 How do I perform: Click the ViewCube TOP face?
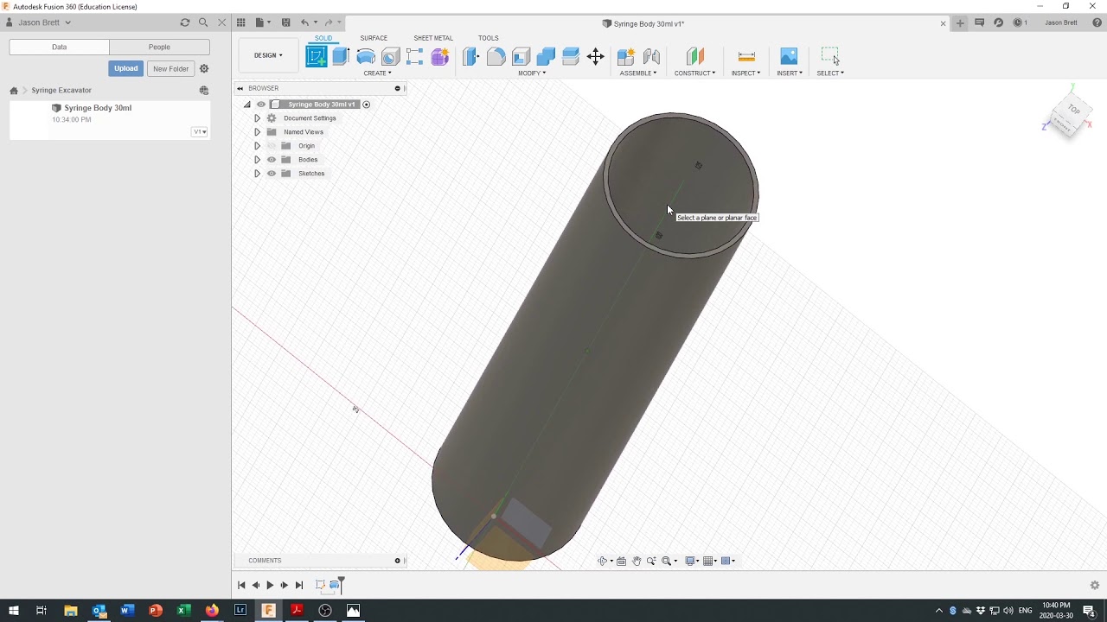click(x=1073, y=110)
